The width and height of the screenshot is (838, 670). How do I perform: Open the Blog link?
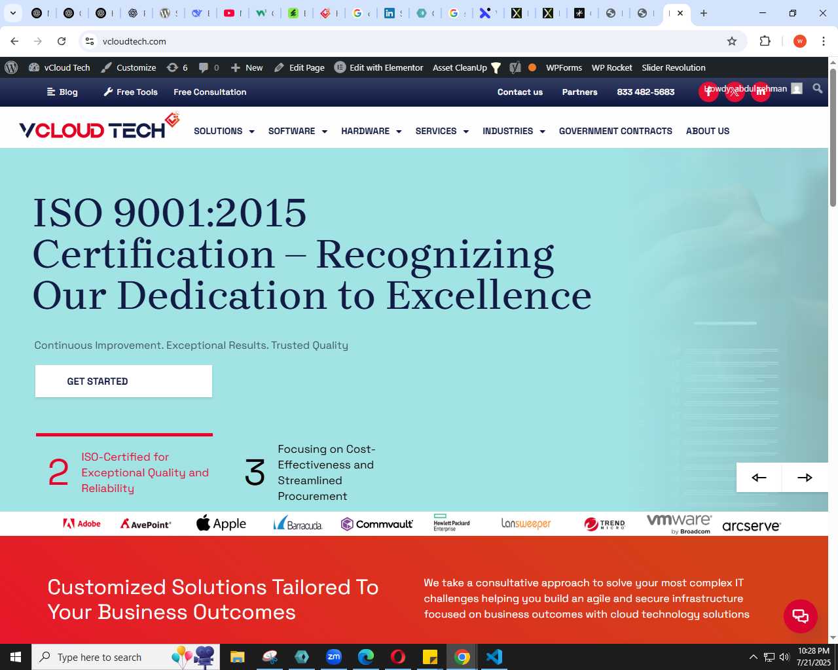tap(62, 92)
